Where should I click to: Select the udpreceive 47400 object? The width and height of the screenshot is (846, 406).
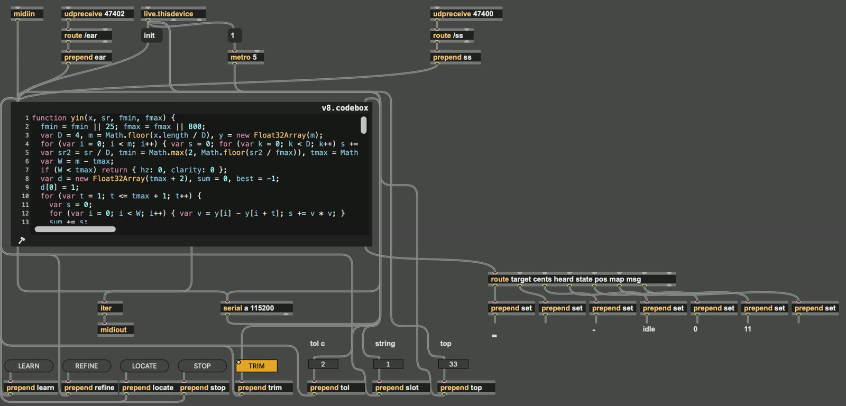click(x=466, y=14)
